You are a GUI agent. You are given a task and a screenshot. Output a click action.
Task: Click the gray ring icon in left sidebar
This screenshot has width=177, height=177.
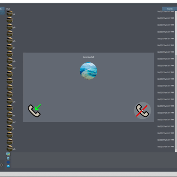tap(1, 165)
